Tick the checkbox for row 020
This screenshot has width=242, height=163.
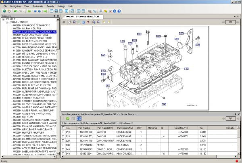click(63, 141)
